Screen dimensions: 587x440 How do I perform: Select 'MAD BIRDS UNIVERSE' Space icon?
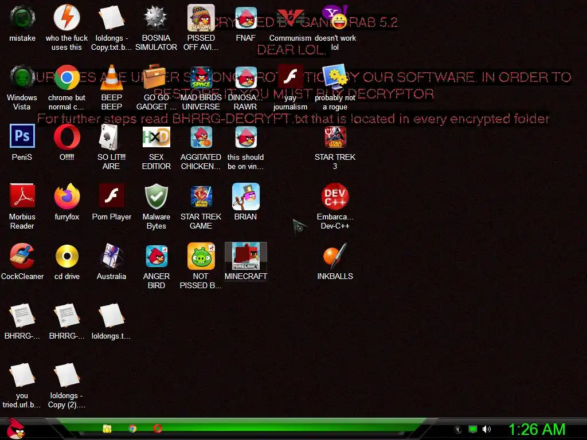(201, 77)
